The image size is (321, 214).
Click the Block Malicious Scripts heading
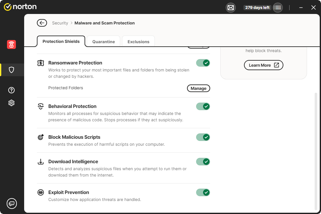click(x=74, y=137)
